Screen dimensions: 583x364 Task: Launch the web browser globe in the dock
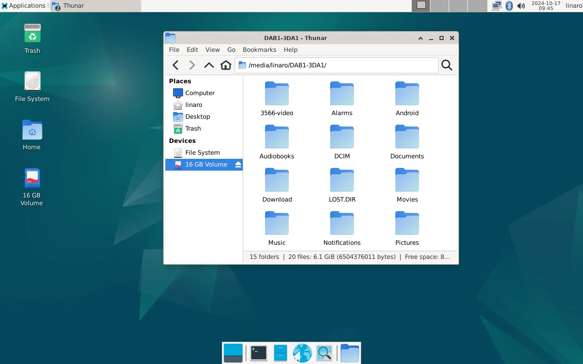click(x=302, y=353)
